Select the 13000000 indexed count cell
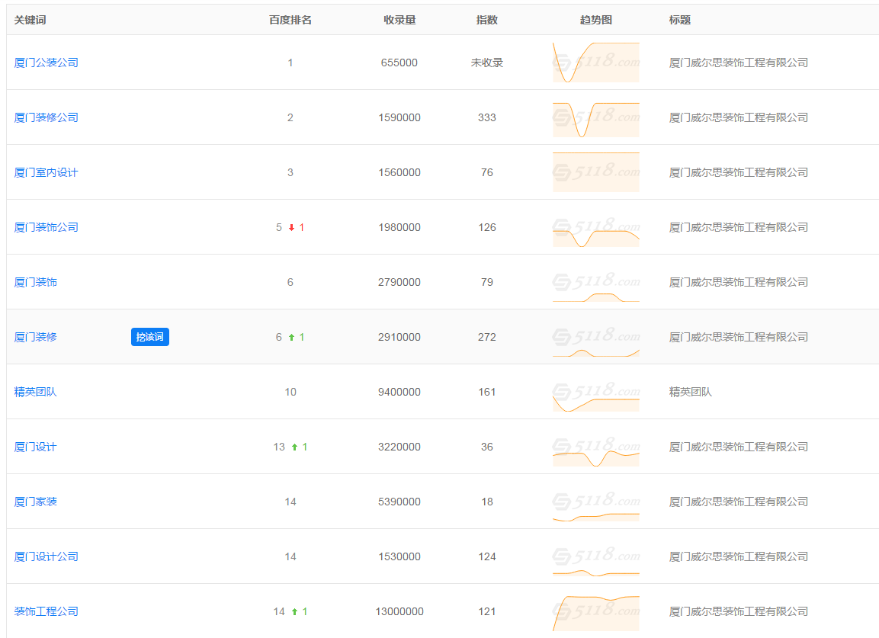This screenshot has height=638, width=879. 399,612
